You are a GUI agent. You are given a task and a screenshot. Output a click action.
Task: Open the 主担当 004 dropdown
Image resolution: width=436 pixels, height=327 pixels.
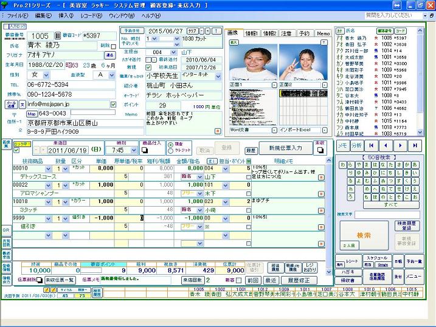click(173, 52)
